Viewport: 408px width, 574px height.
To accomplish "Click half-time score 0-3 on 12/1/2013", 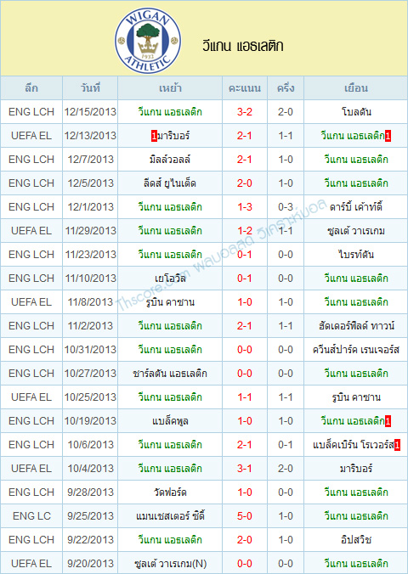I will pyautogui.click(x=286, y=207).
